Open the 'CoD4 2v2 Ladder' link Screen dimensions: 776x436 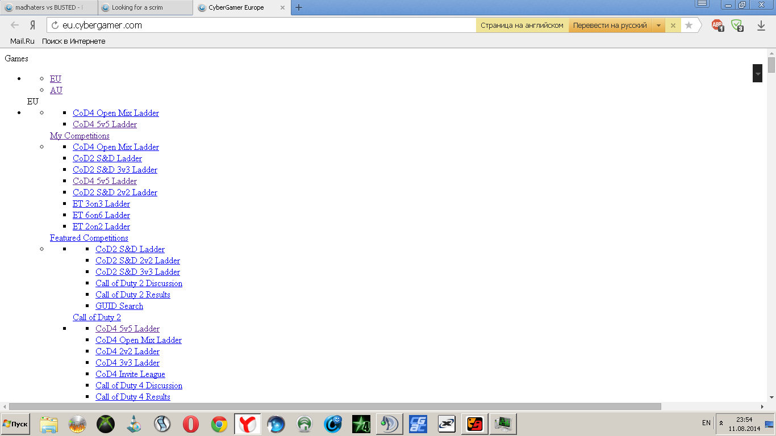tap(127, 351)
